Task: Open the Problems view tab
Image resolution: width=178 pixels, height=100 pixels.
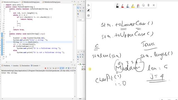Action: [x=6, y=66]
